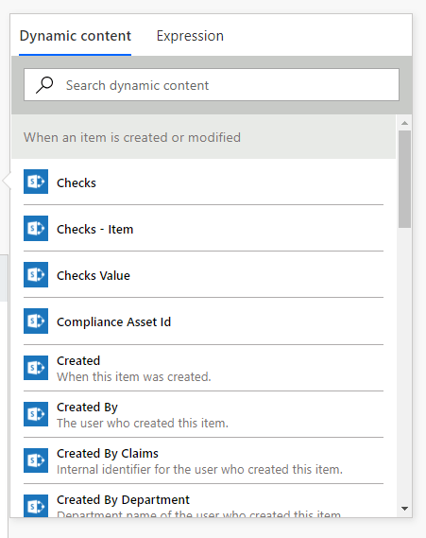Click the scrollbar down arrow

click(405, 509)
